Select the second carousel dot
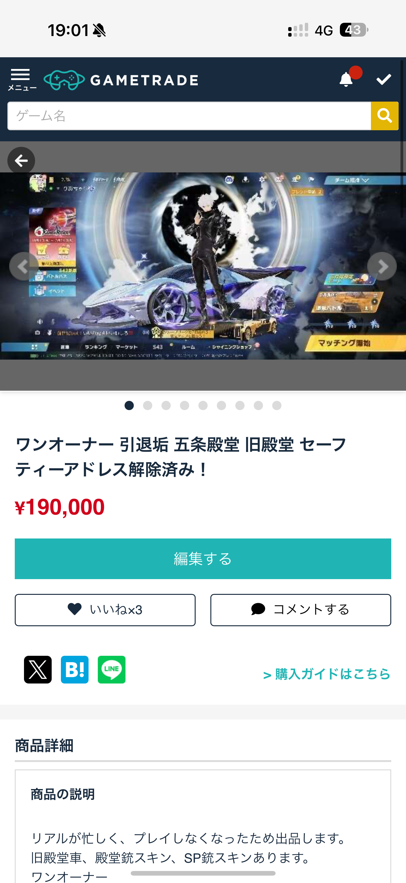The image size is (406, 883). click(x=148, y=405)
